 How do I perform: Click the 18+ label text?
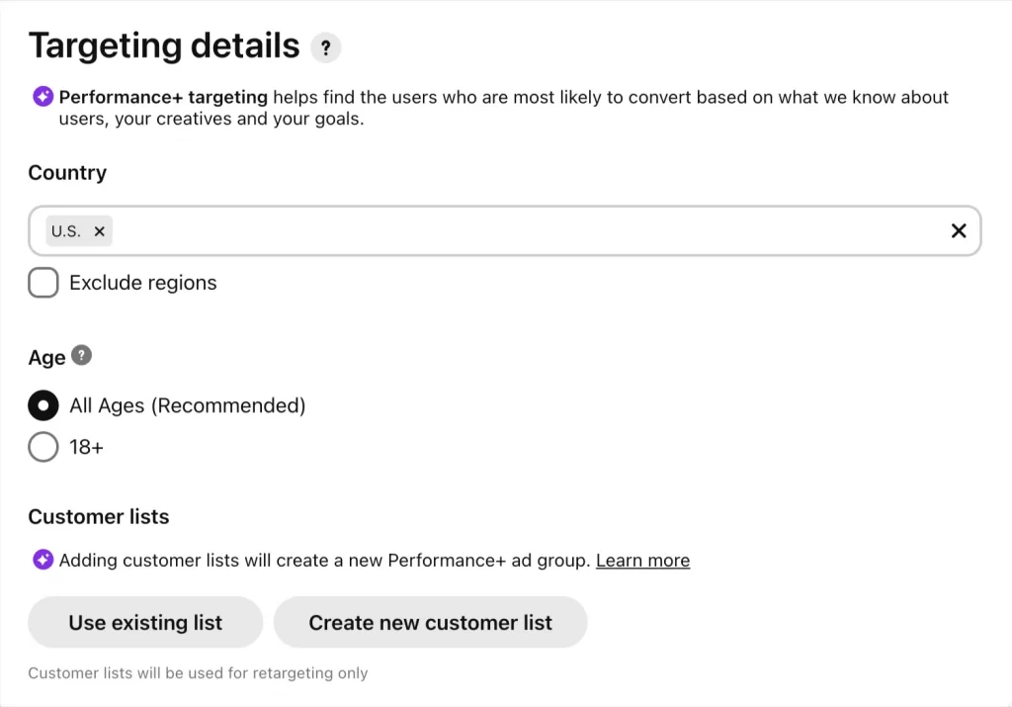(x=87, y=448)
